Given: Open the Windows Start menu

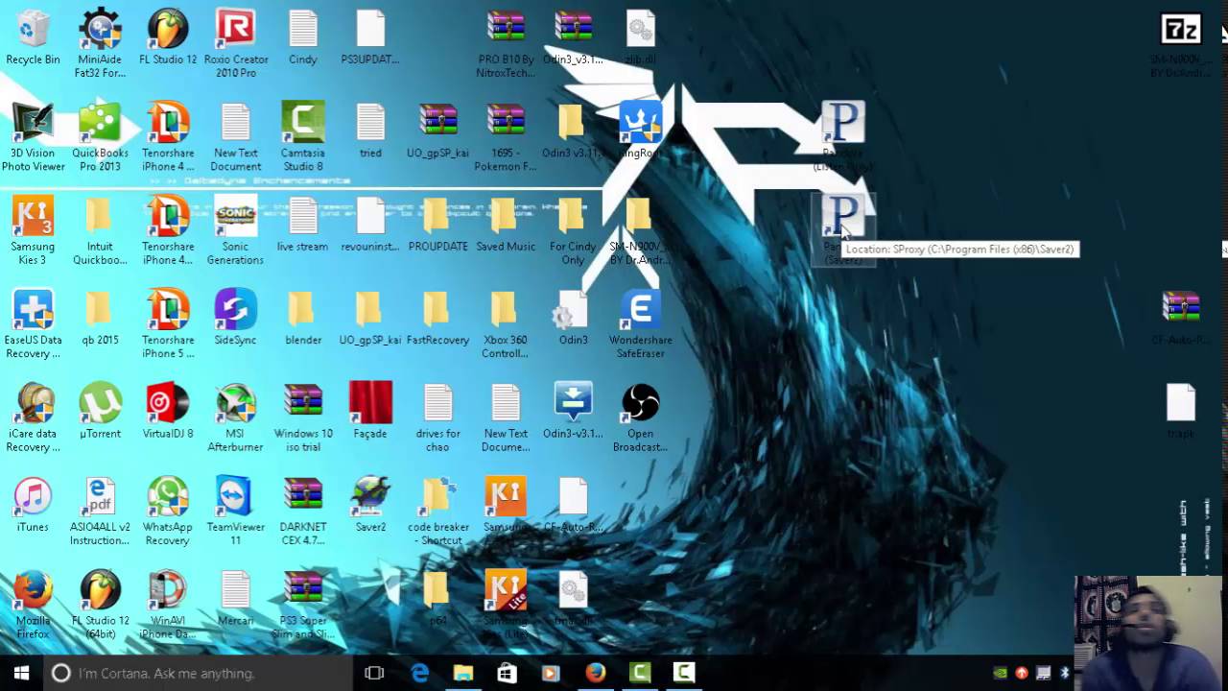Looking at the screenshot, I should 21,673.
